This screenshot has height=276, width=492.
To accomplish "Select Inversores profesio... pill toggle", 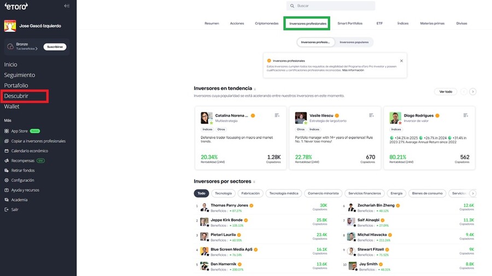I will (315, 42).
